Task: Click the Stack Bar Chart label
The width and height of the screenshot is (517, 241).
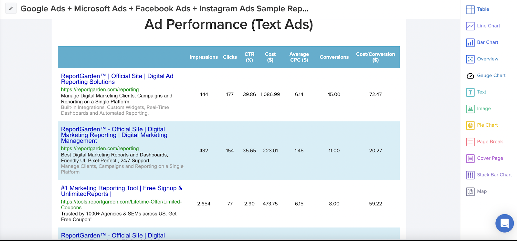Action: [494, 175]
